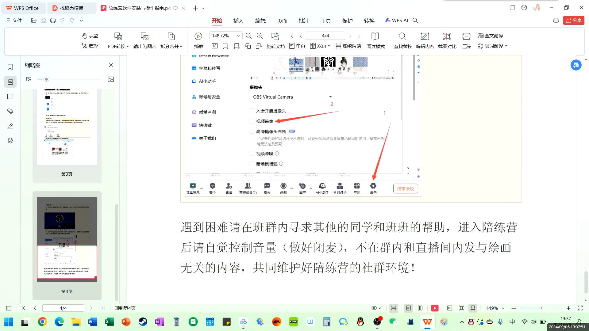Image resolution: width=589 pixels, height=331 pixels.
Task: Go to the first page using ribbon arrow
Action: click(x=291, y=36)
